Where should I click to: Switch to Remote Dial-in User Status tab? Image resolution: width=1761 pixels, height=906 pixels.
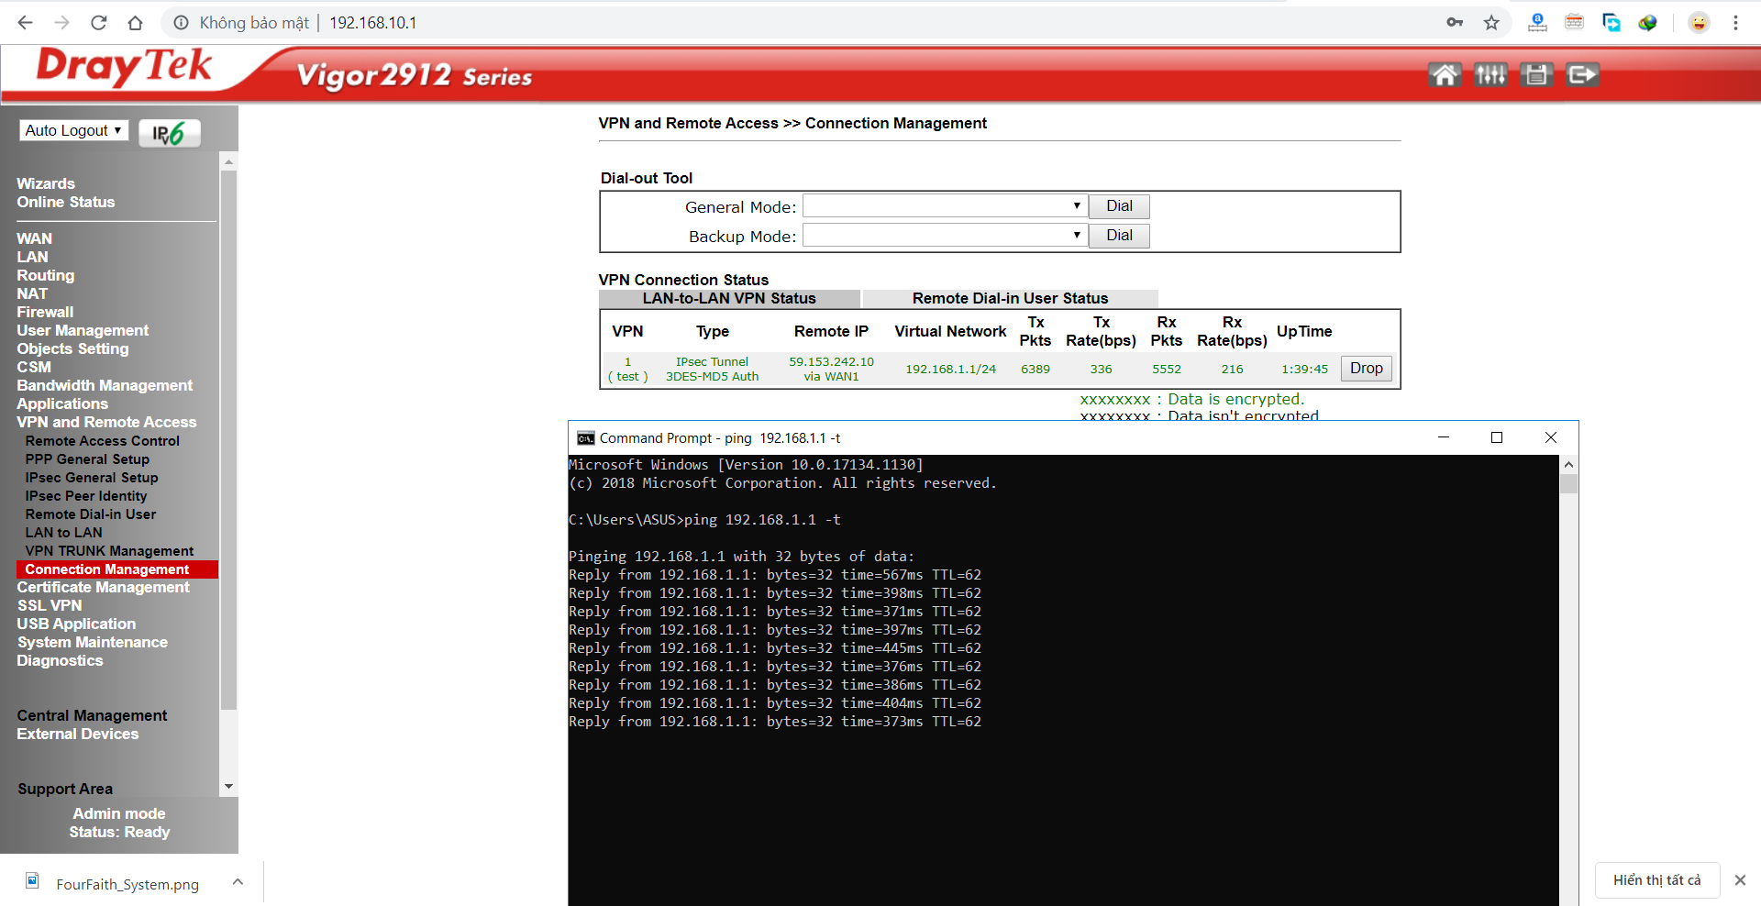click(x=1010, y=298)
